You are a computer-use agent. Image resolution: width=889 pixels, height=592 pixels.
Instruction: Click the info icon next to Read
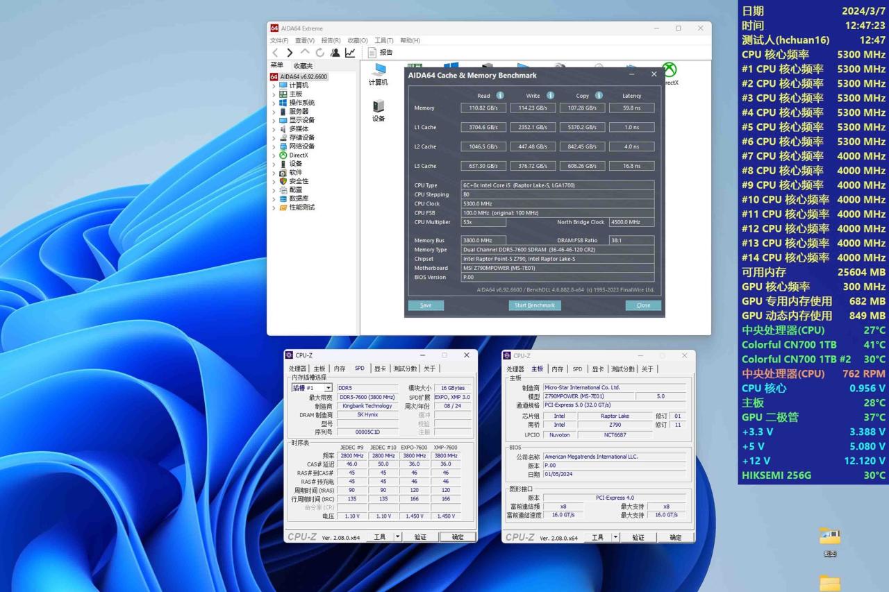tap(500, 96)
